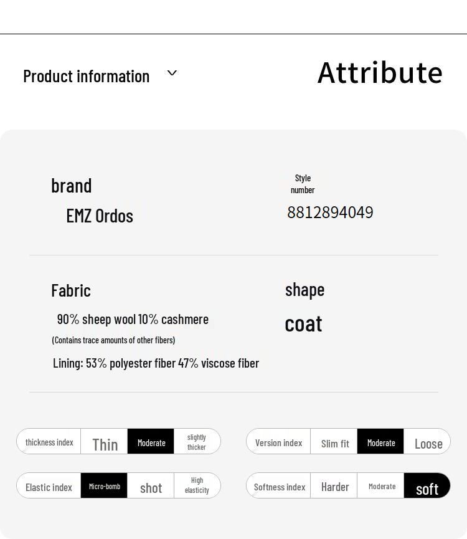The image size is (467, 539).
Task: Click the thickness index label
Action: click(x=49, y=442)
